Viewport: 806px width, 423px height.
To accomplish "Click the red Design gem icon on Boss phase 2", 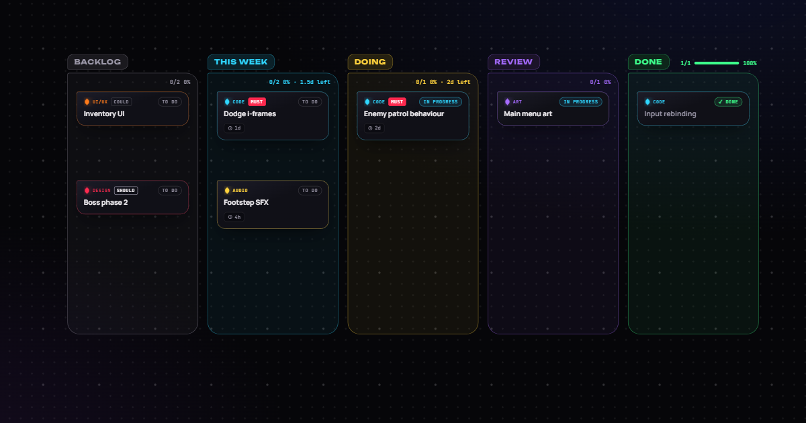I will [87, 191].
